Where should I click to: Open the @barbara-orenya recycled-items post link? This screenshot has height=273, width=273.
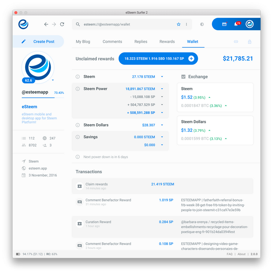(x=215, y=227)
